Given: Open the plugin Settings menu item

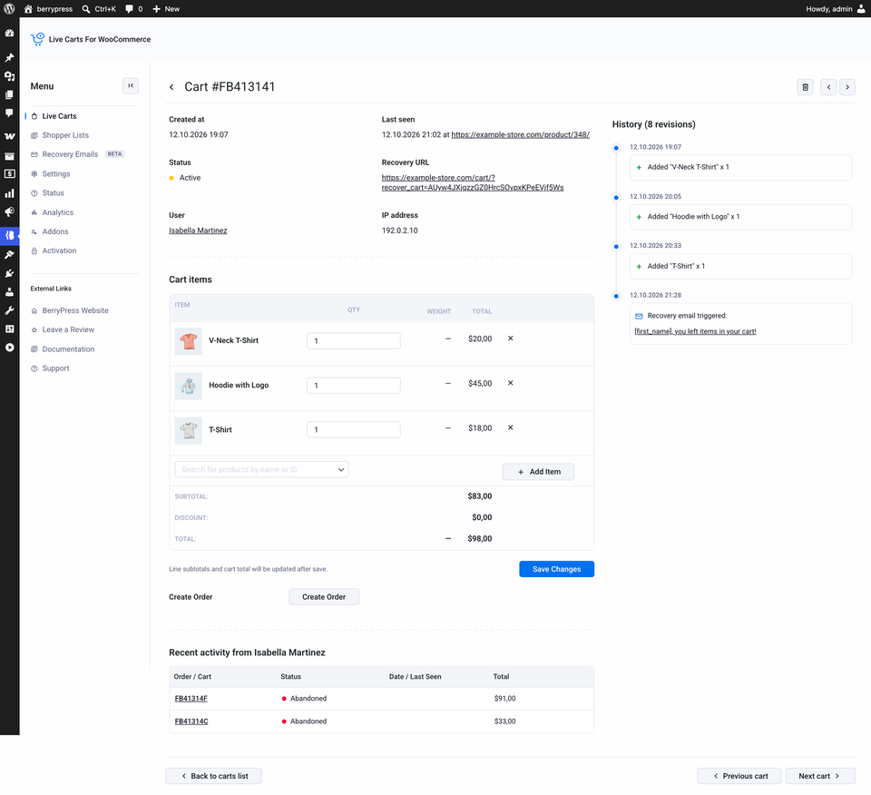Looking at the screenshot, I should (x=56, y=174).
